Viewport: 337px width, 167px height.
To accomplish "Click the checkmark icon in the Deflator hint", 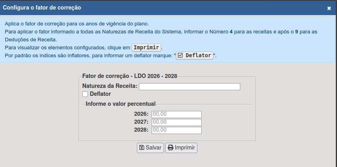I will 180,55.
